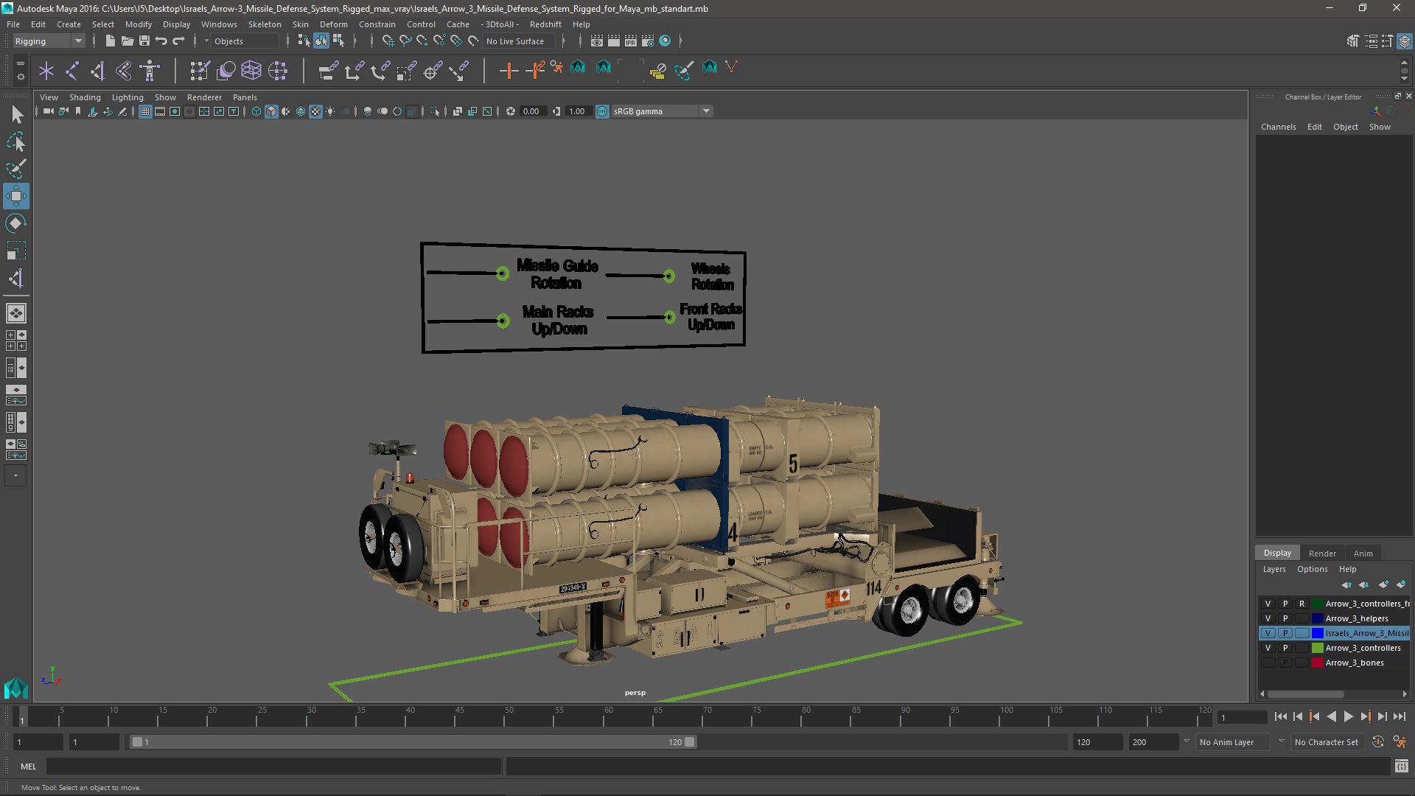Screen dimensions: 1415x796
Task: Toggle visibility of Arrow_3_controllers_fr layer
Action: point(1268,604)
